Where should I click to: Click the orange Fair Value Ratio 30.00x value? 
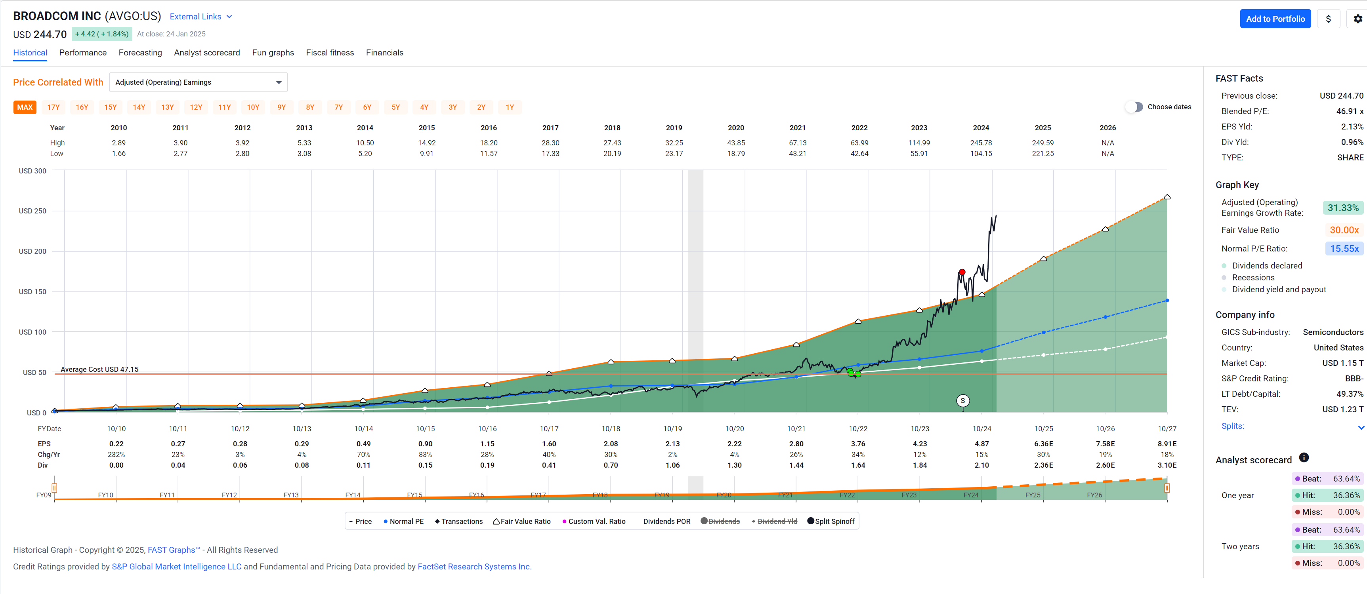(1344, 230)
